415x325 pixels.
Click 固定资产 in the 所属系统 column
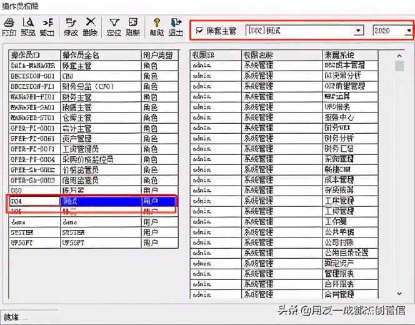click(339, 263)
